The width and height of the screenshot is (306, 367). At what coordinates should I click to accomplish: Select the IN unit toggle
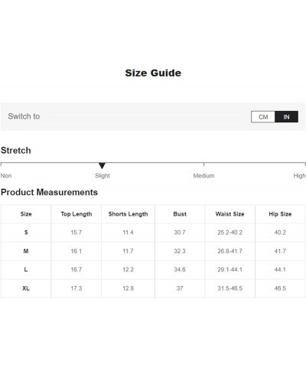click(x=286, y=117)
